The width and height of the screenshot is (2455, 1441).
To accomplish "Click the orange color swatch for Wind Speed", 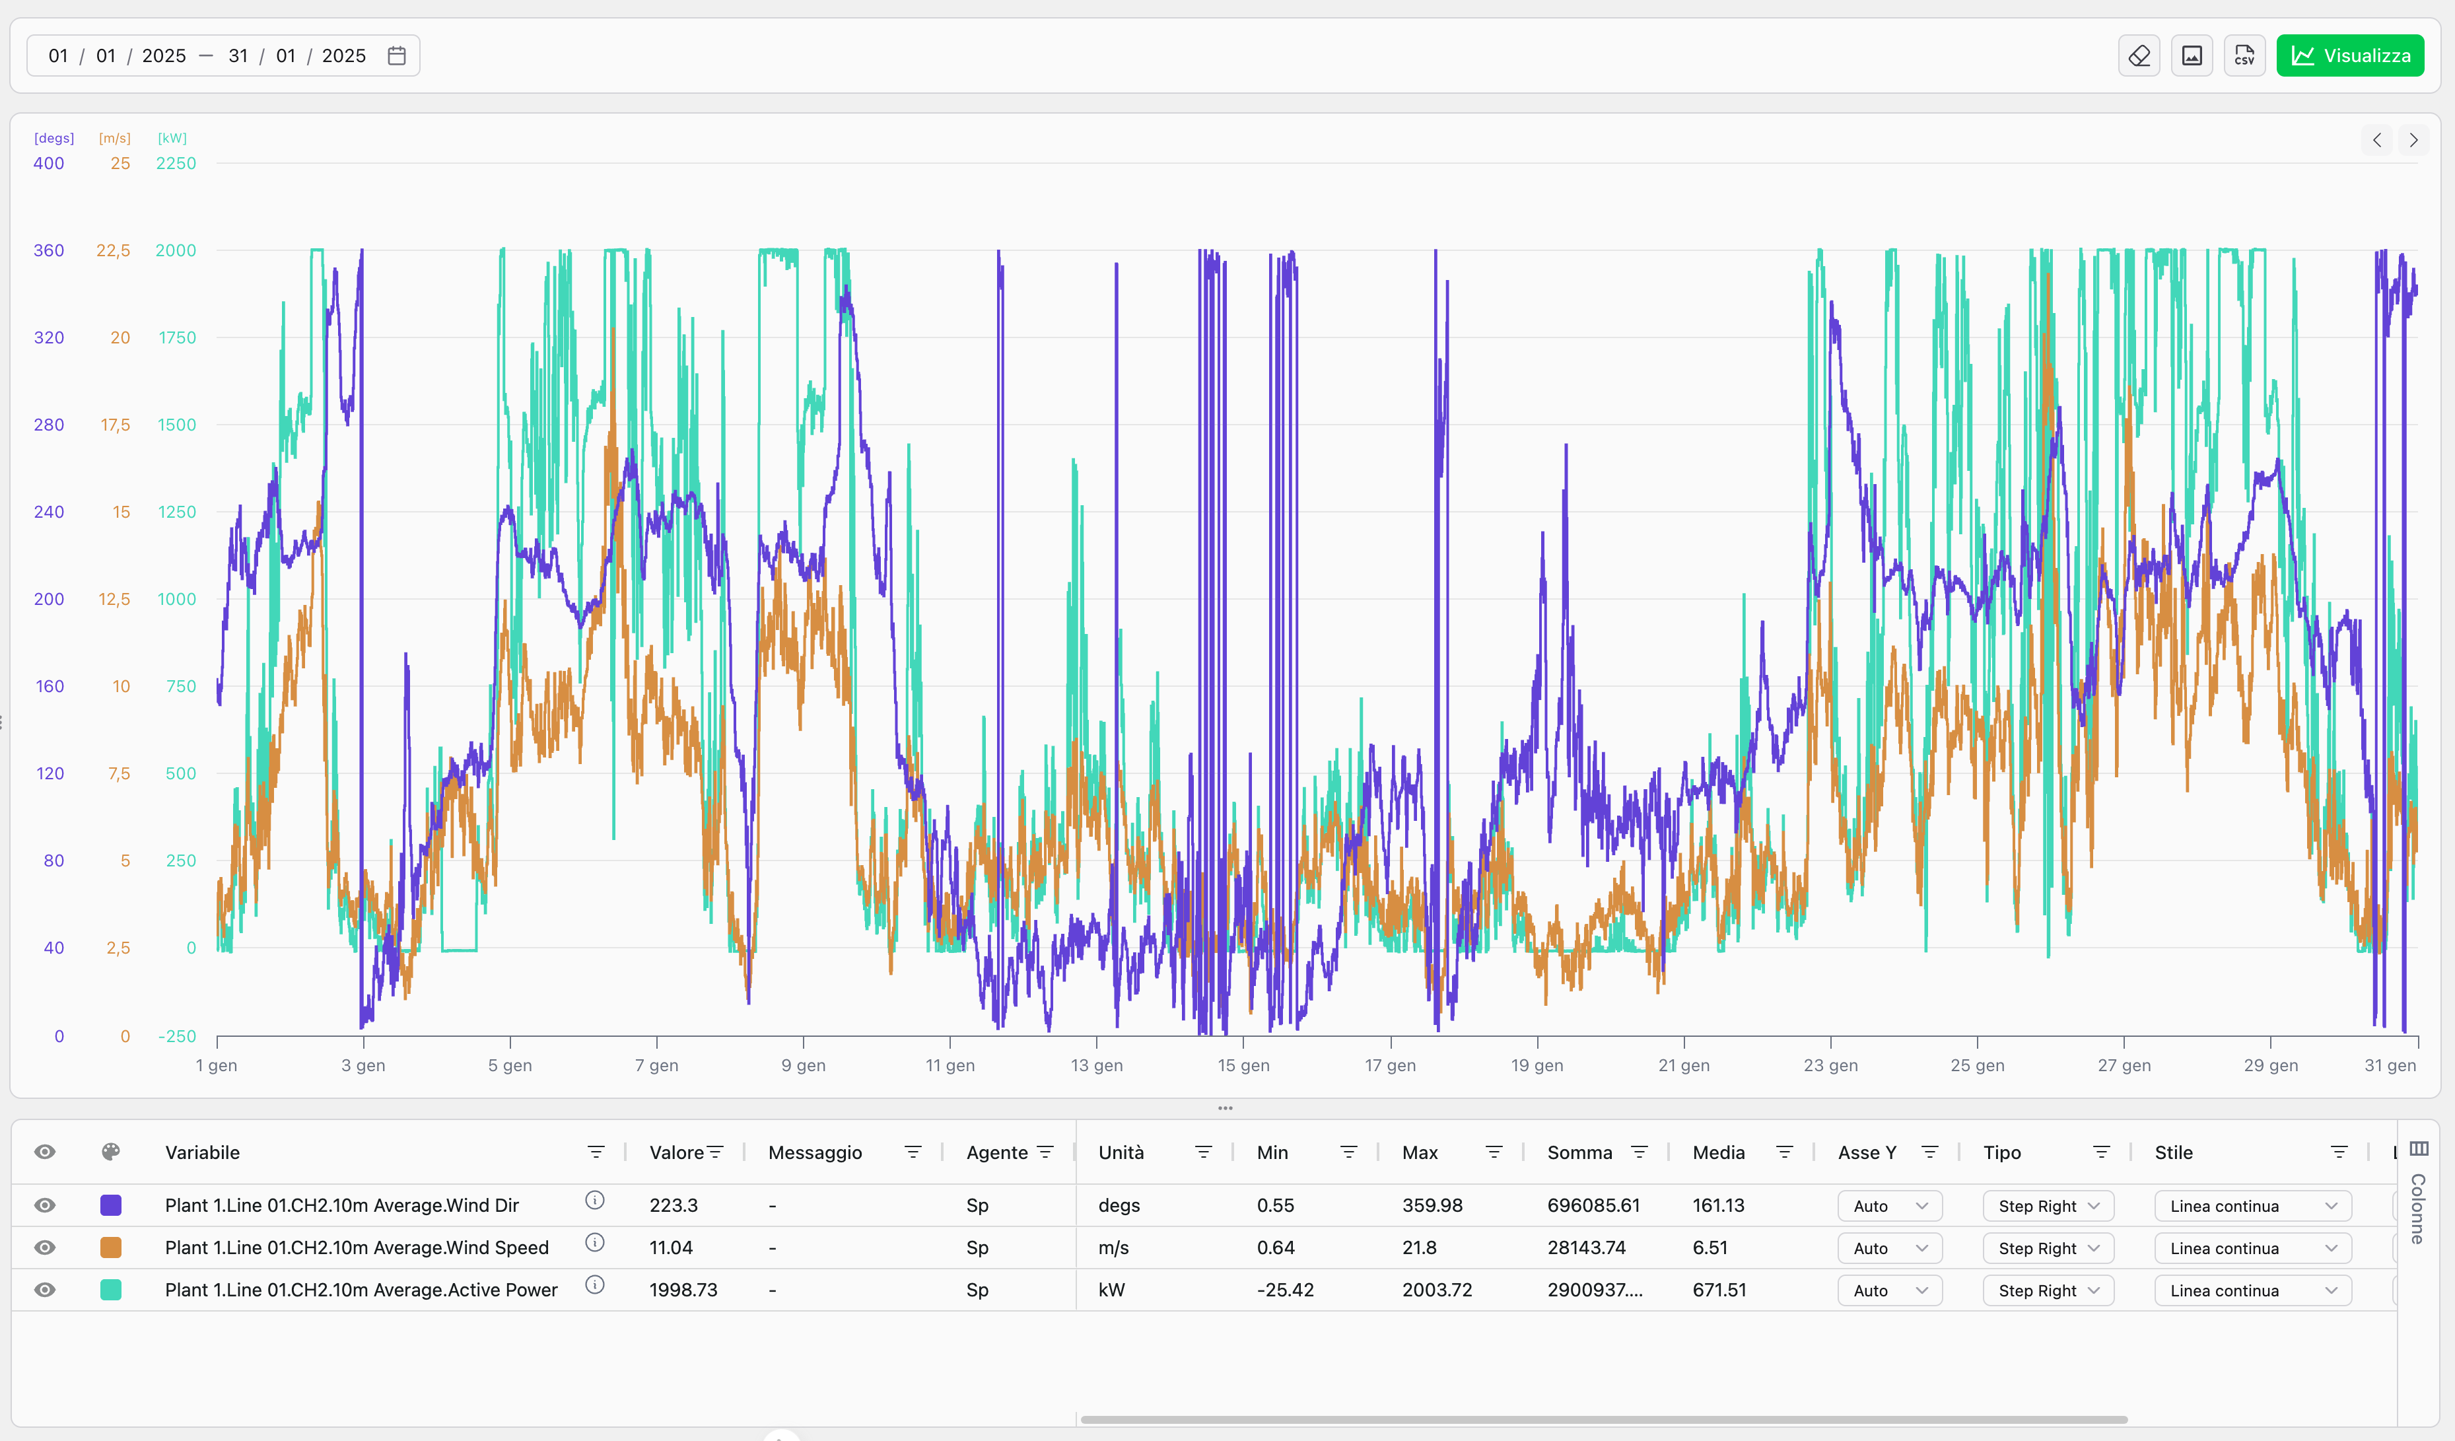I will point(111,1247).
